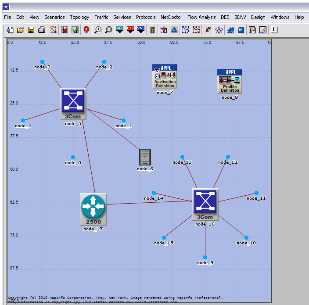Select the 3Com switch node_5
The height and width of the screenshot is (305, 309).
[73, 104]
